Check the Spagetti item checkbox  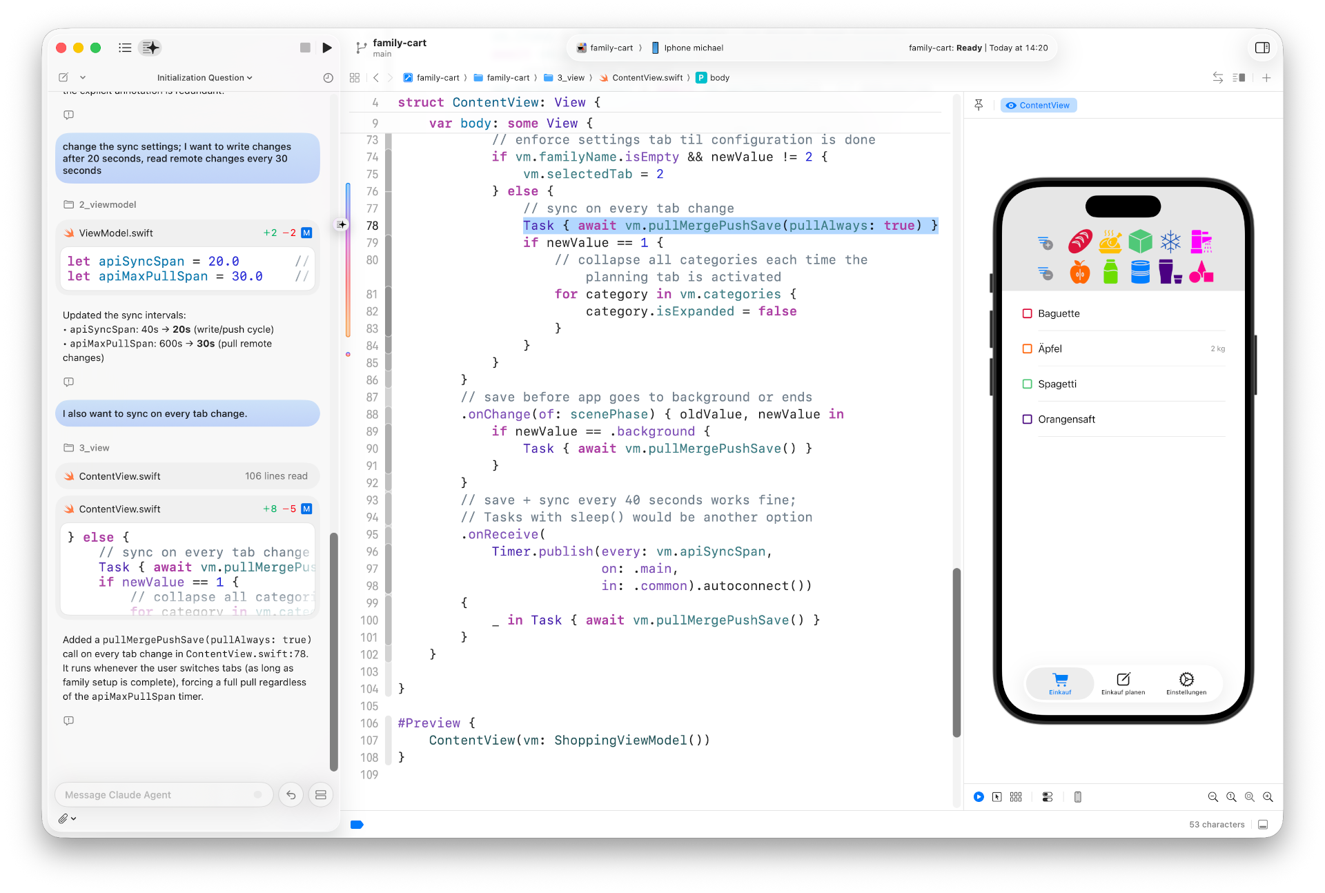pyautogui.click(x=1027, y=384)
